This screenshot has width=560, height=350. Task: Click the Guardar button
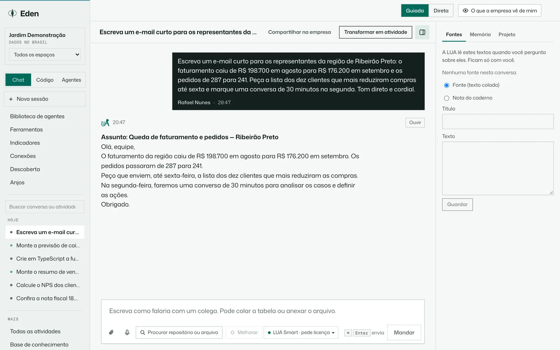457,204
